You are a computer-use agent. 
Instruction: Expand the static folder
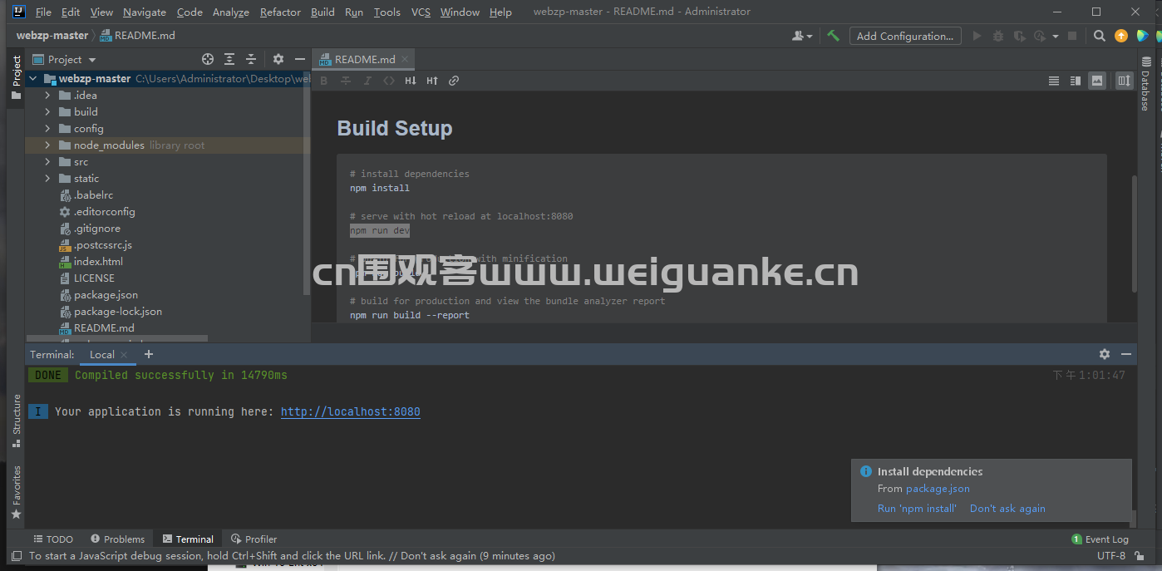pos(47,178)
